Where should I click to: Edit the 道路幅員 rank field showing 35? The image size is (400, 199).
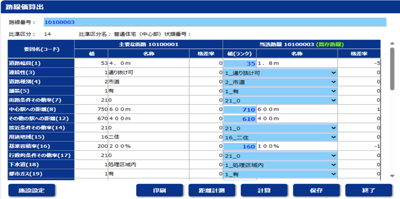[240, 63]
